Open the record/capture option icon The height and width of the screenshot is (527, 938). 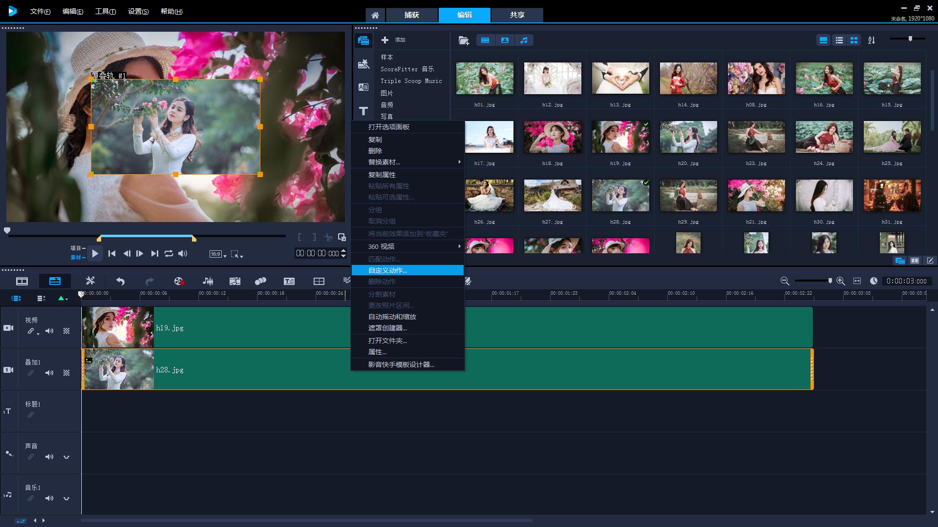[x=179, y=281]
